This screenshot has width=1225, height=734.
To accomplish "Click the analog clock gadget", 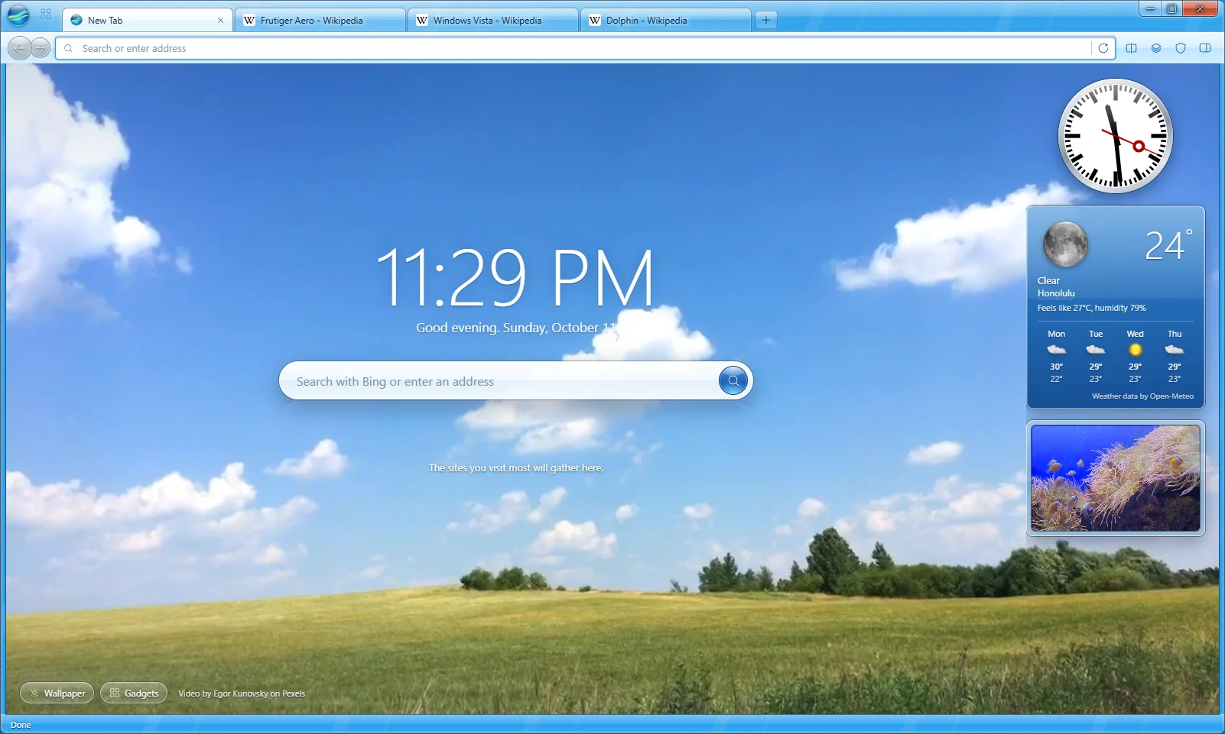I will click(1115, 136).
